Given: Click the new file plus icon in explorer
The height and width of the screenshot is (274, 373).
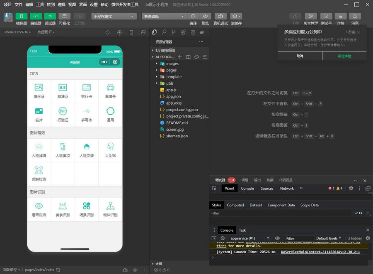Looking at the screenshot, I should [180, 57].
